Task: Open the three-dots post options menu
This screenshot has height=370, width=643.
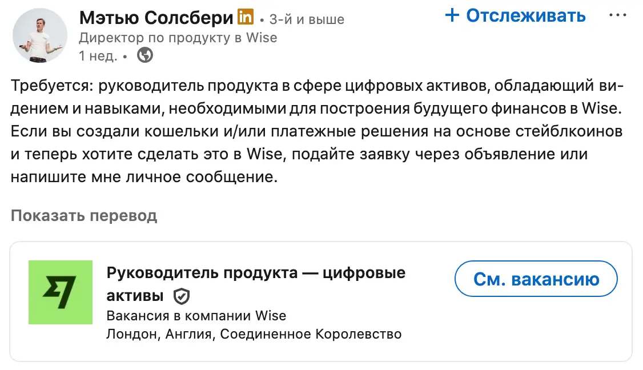Action: [618, 15]
